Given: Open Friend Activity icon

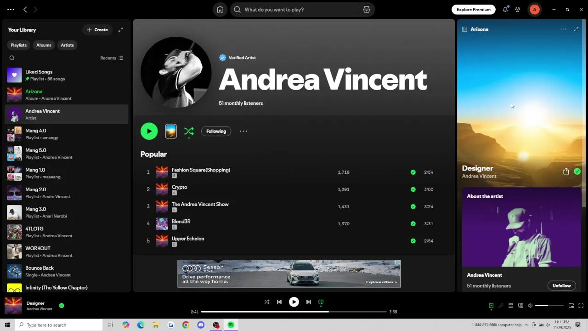Looking at the screenshot, I should pyautogui.click(x=518, y=10).
